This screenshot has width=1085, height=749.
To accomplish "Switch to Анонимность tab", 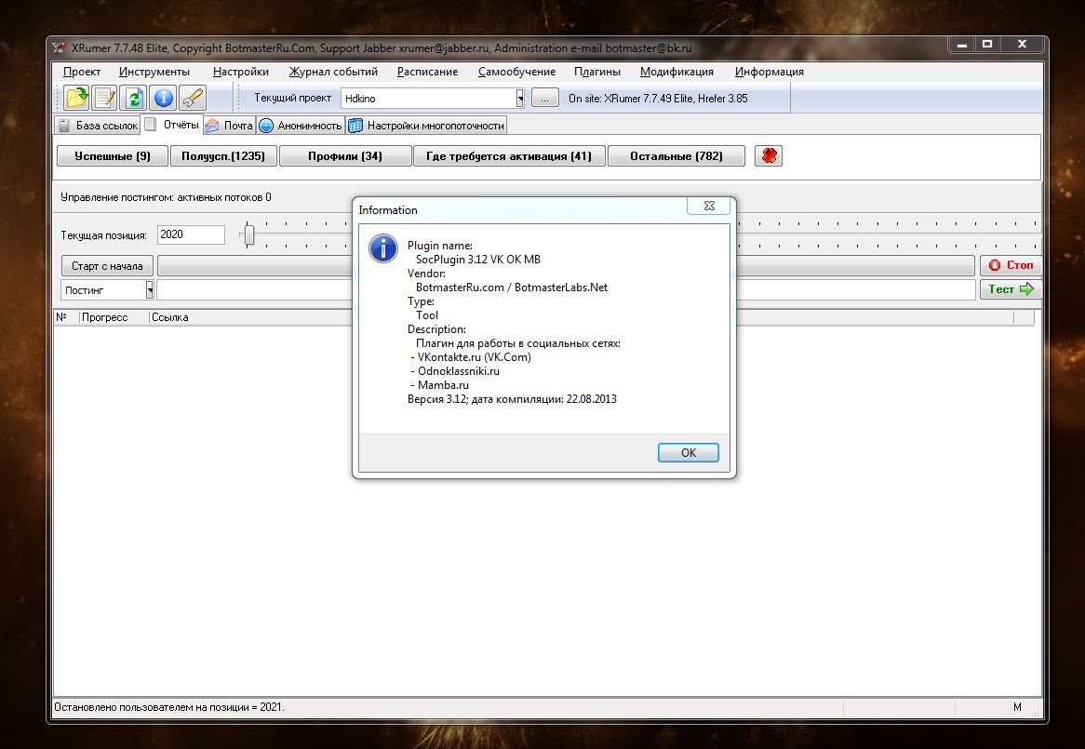I will 301,126.
